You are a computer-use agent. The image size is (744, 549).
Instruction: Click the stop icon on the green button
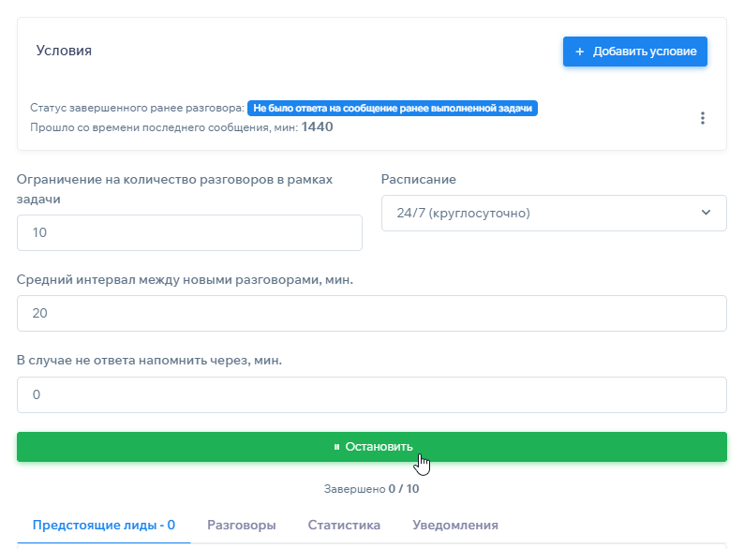(336, 447)
